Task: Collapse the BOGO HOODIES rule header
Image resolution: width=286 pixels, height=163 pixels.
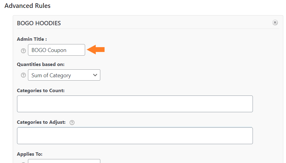Action: 39,23
